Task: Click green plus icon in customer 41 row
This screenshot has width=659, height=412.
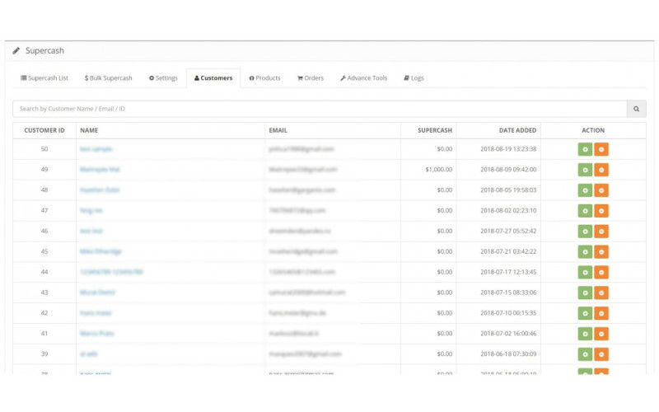Action: click(585, 334)
